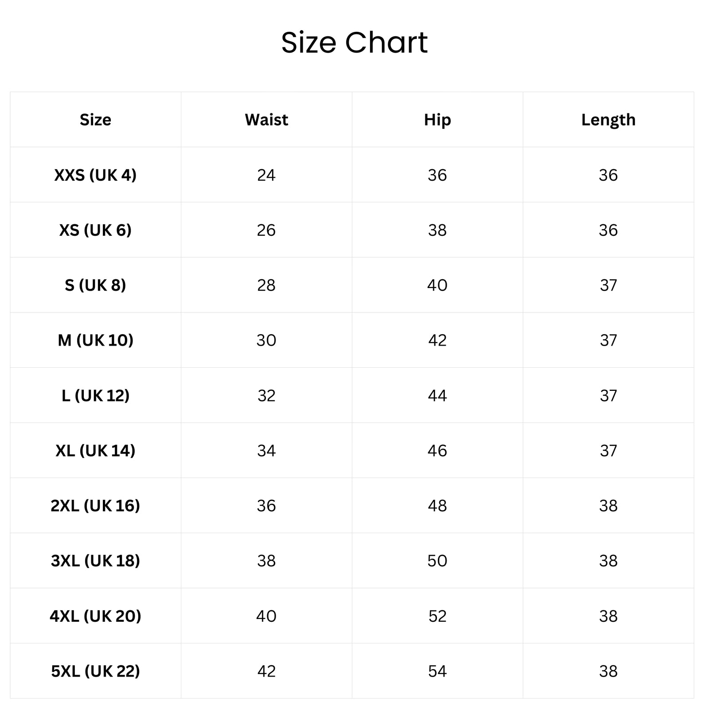This screenshot has width=709, height=709.
Task: Click hip value 42 for M
Action: [437, 340]
